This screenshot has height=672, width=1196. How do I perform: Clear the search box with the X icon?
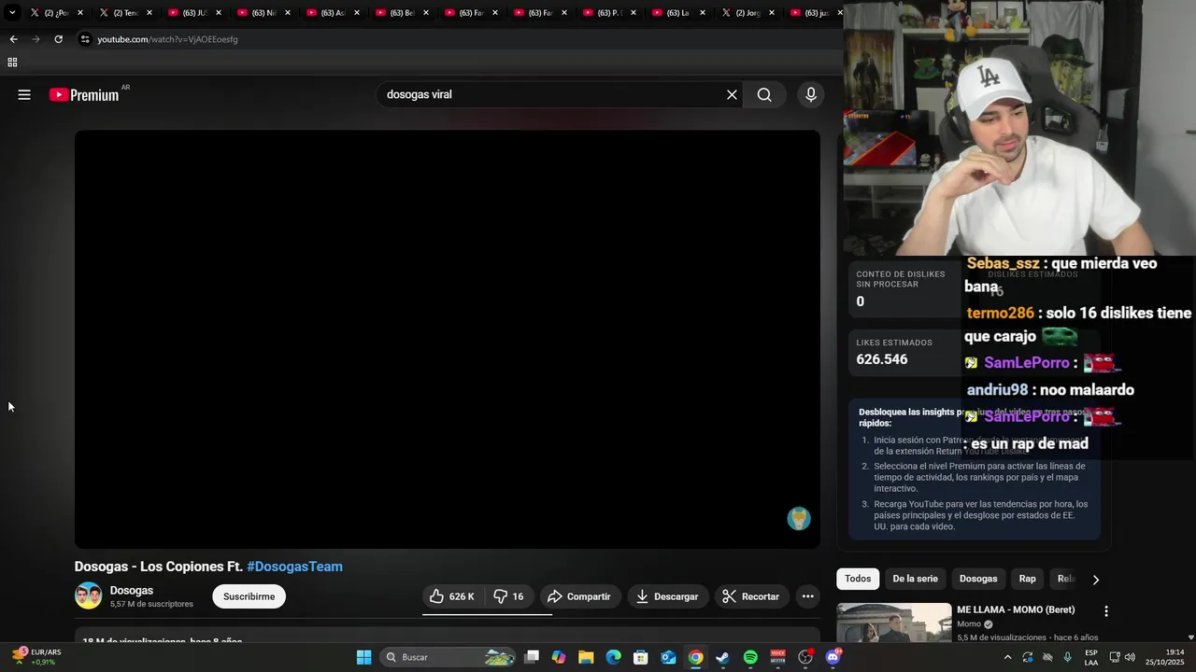(732, 94)
